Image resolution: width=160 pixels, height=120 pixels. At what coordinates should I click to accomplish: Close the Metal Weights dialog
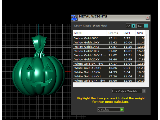[147, 18]
